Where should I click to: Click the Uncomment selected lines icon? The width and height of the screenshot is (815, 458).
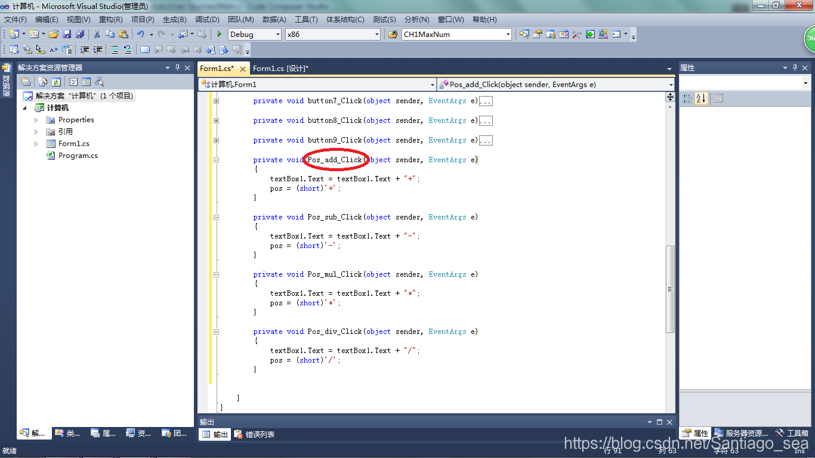[127, 49]
